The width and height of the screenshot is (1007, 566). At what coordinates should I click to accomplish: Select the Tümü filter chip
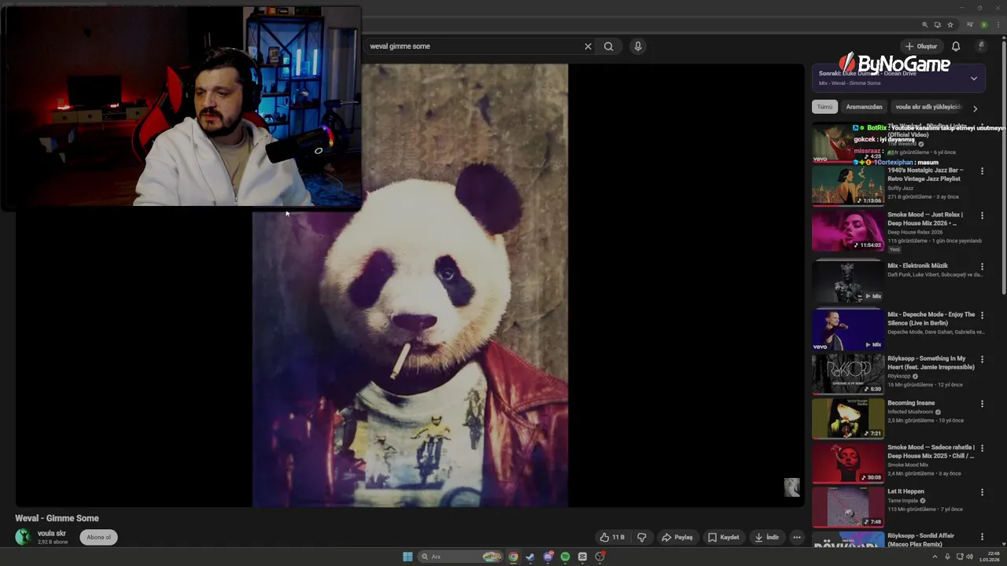824,107
